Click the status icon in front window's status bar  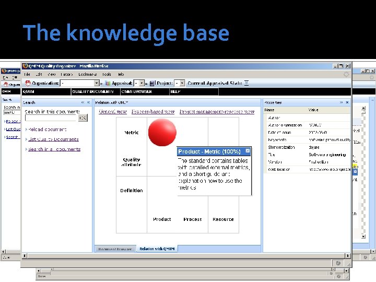[338, 263]
